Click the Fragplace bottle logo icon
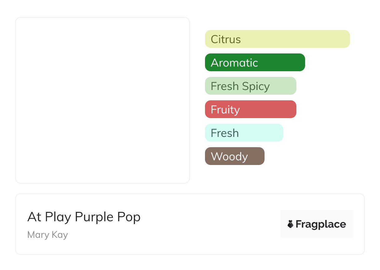 point(290,224)
